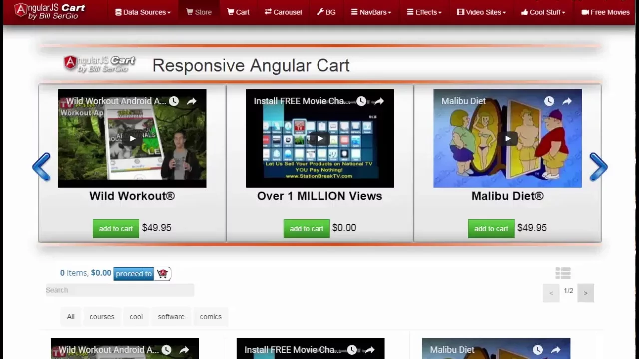Select the comics category filter

211,317
